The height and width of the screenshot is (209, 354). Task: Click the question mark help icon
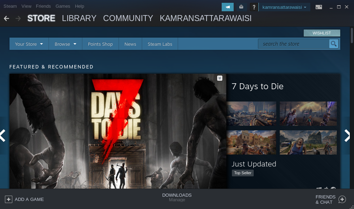[x=254, y=7]
